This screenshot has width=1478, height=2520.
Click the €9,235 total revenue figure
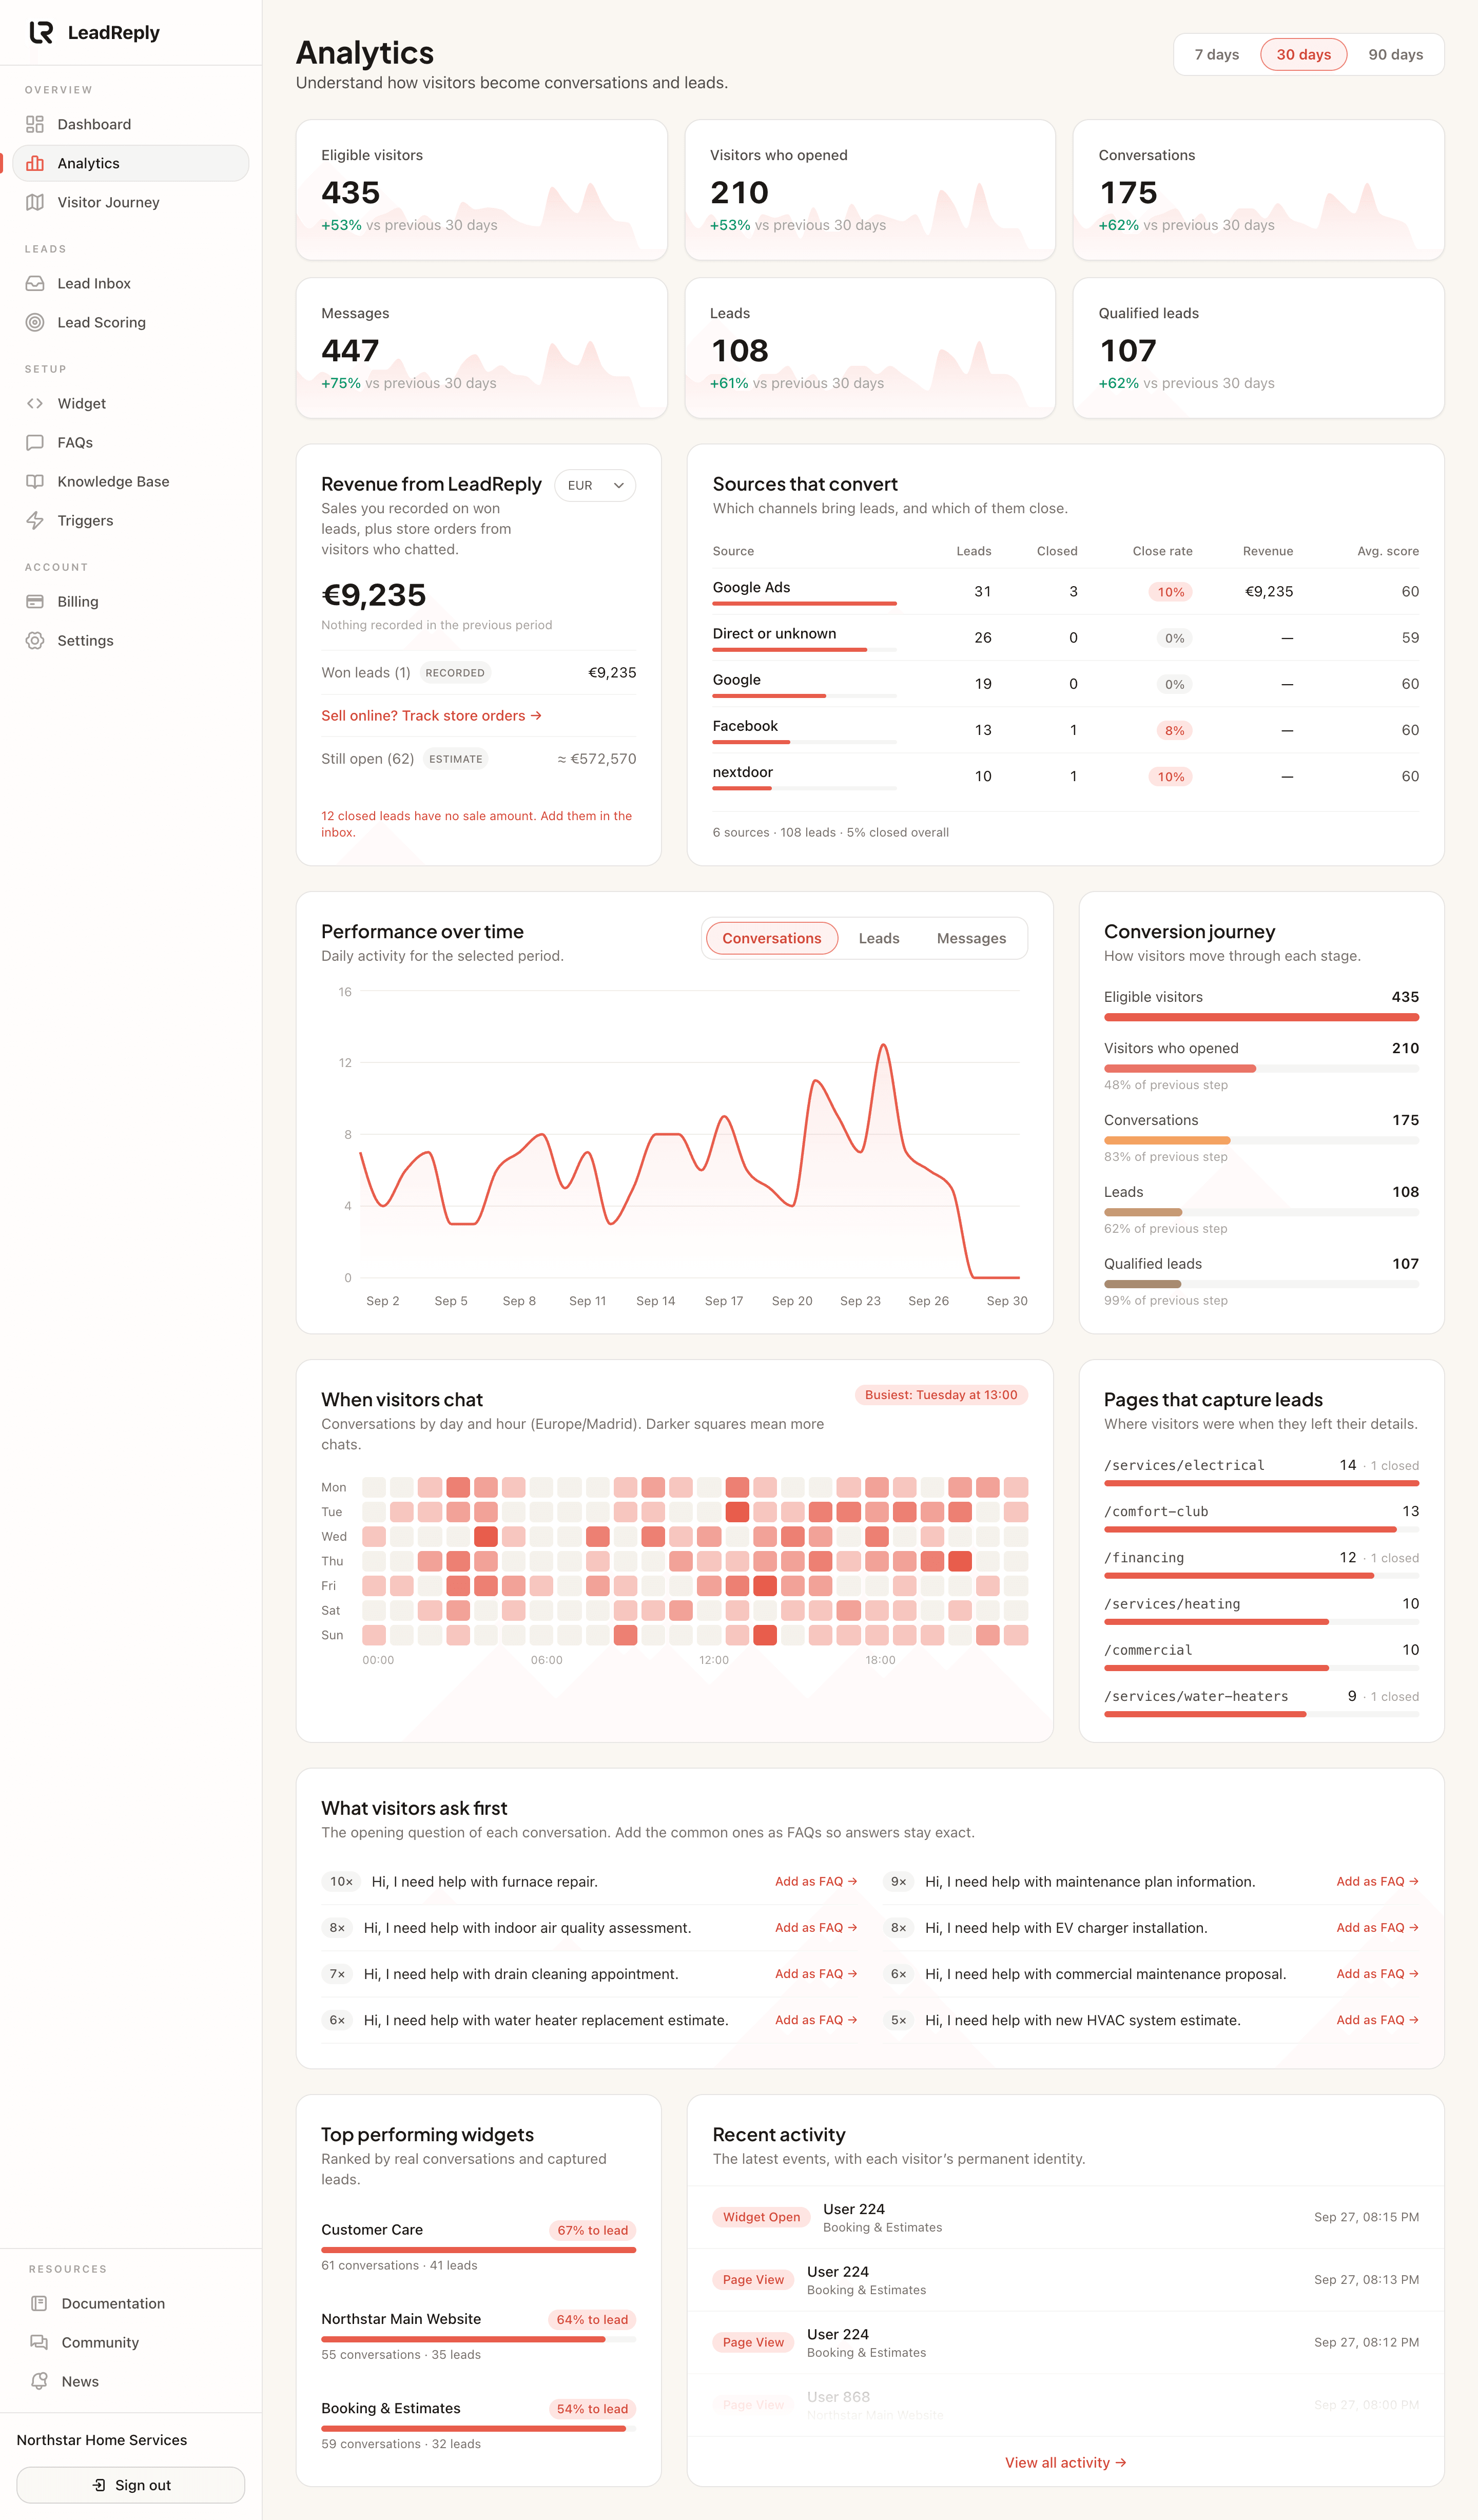coord(373,594)
